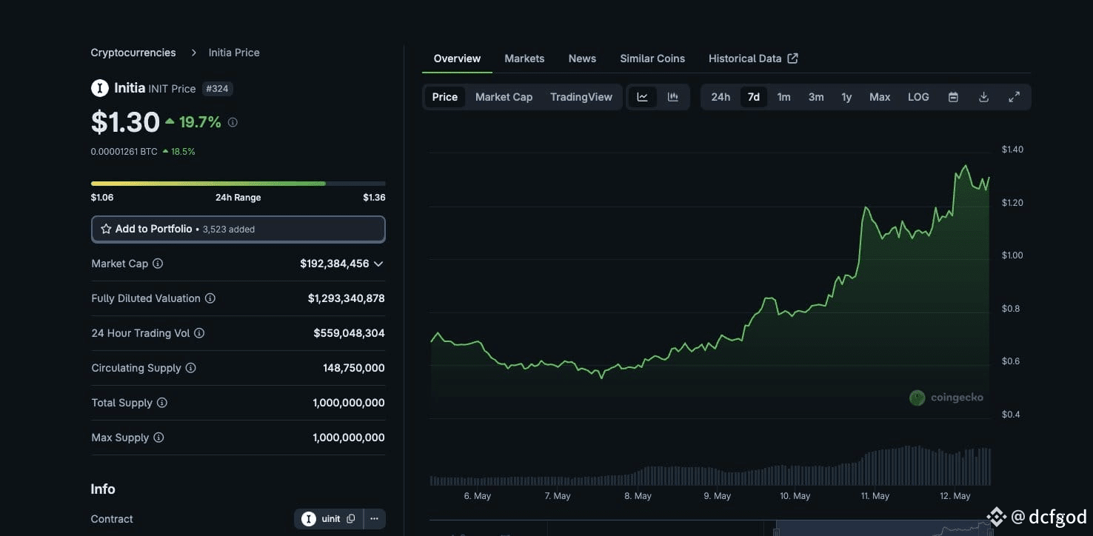The image size is (1093, 536).
Task: Click star icon in Add to Portfolio
Action: coord(106,230)
